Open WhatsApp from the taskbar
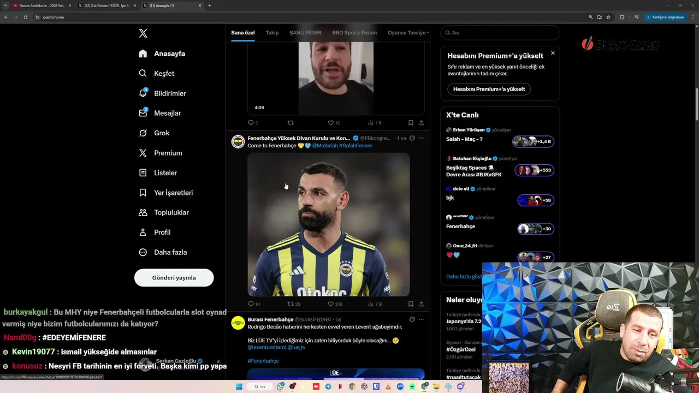This screenshot has height=393, width=699. click(x=280, y=386)
